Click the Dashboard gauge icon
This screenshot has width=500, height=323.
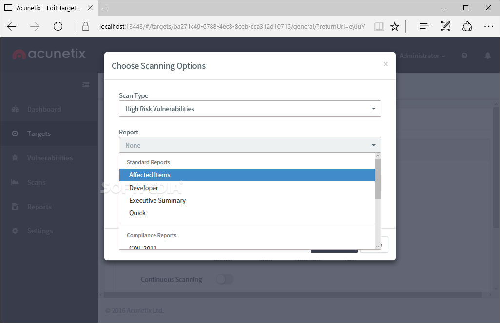pos(15,109)
